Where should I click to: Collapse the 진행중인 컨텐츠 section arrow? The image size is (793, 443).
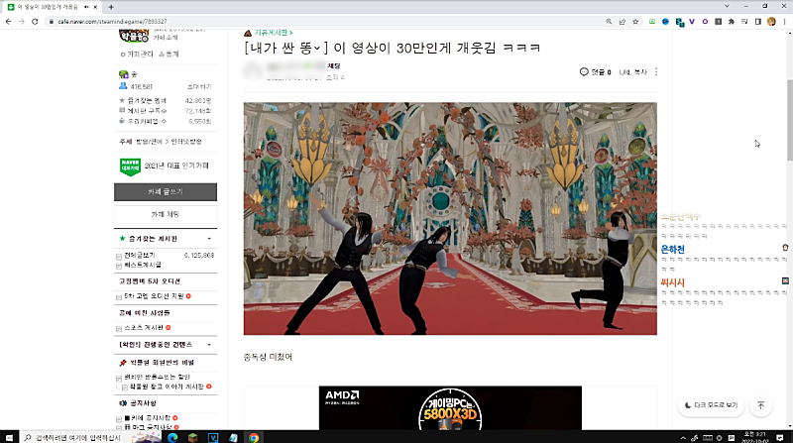click(208, 343)
